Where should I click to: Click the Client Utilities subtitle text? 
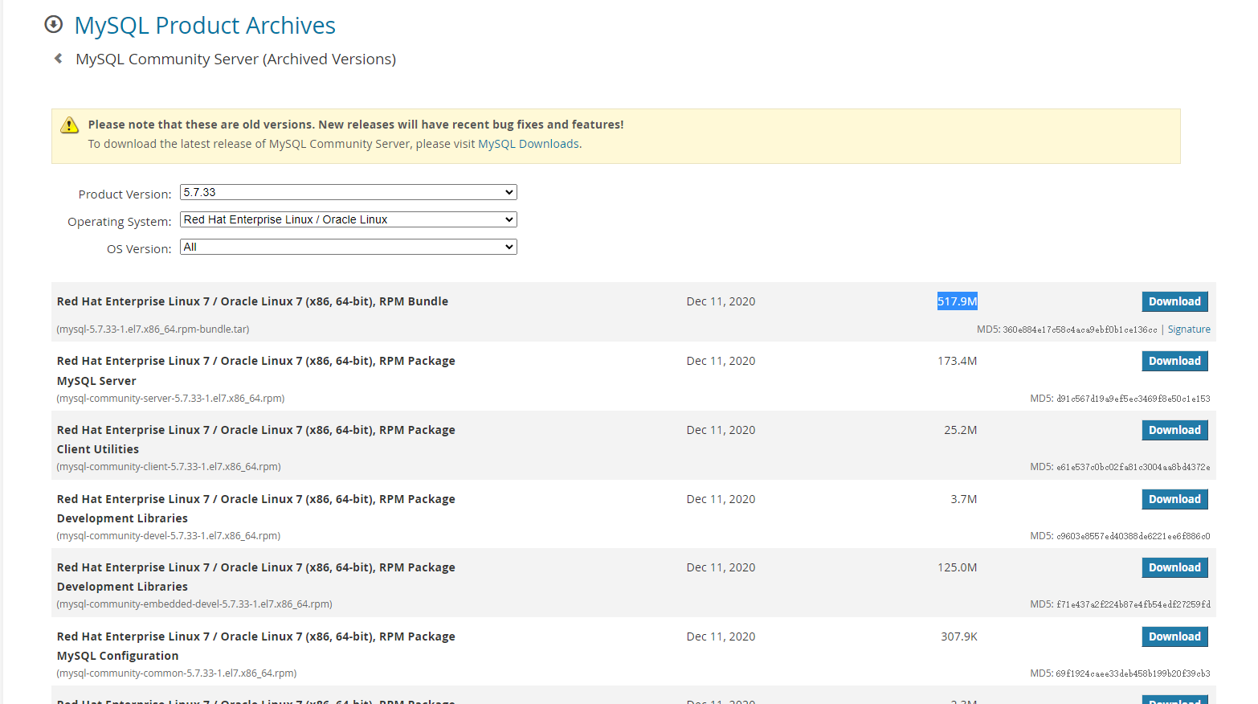98,449
